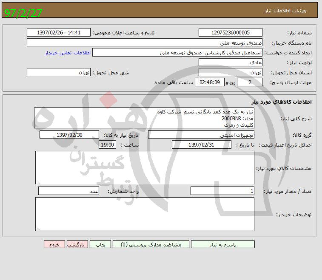Screen dimensions: 322x280
Task: Click inside the توضیحات خریدار text area
Action: [x=145, y=214]
